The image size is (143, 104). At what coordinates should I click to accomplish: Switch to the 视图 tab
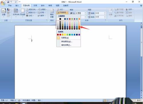[57, 5]
